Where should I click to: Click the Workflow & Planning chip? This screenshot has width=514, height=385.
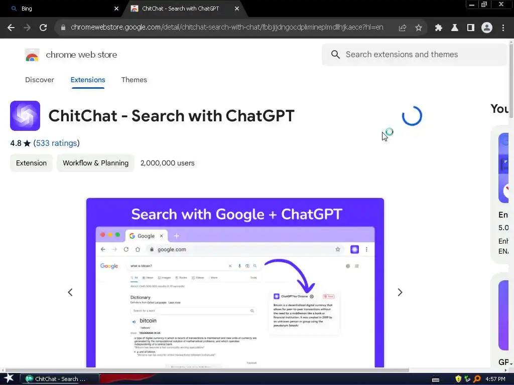95,163
